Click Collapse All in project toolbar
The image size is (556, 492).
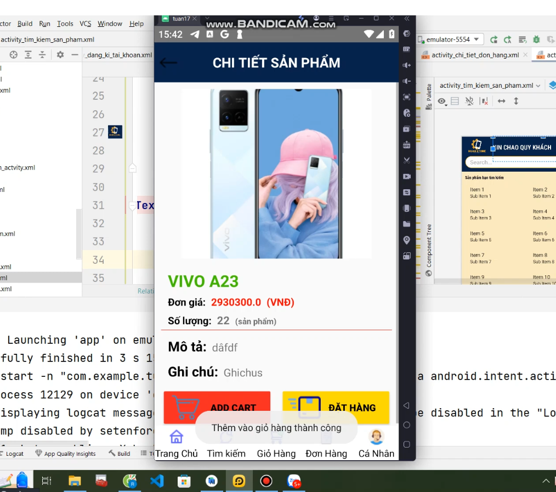coord(42,55)
